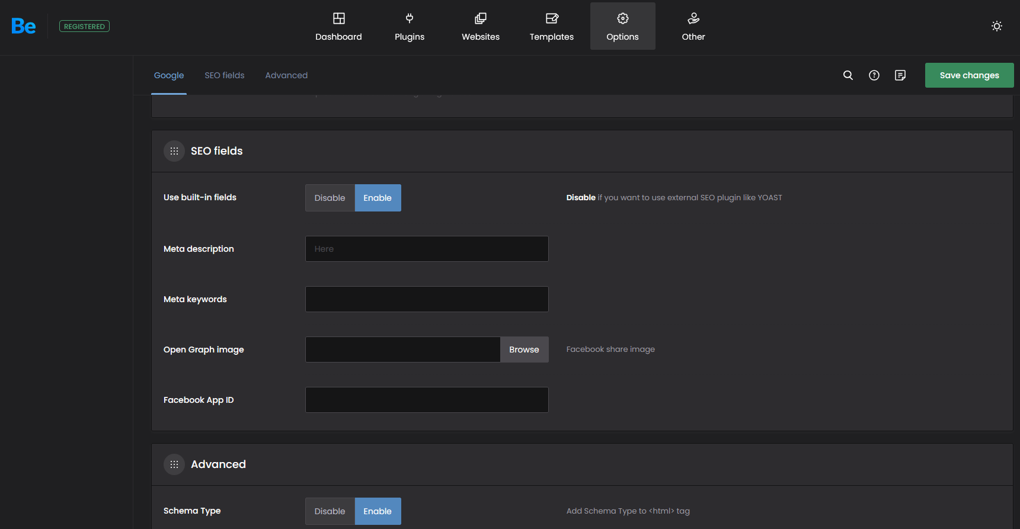
Task: Toggle light mode with sun icon
Action: point(997,26)
